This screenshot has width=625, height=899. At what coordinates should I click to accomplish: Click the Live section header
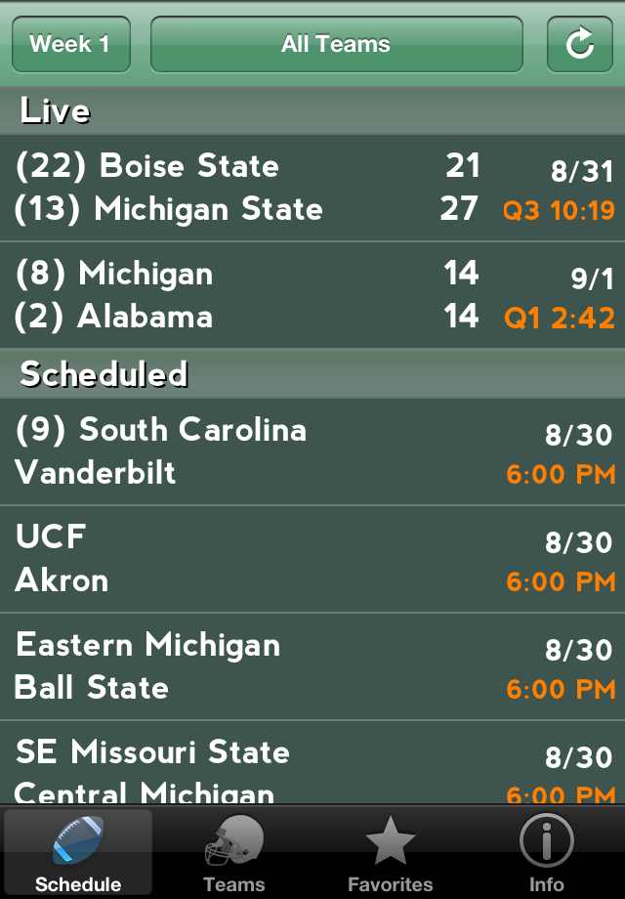pyautogui.click(x=312, y=110)
